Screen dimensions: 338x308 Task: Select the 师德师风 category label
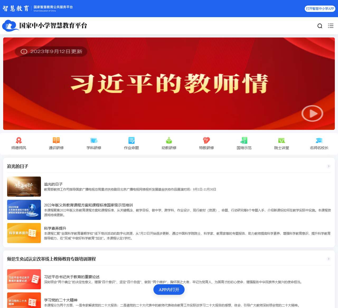click(x=19, y=148)
